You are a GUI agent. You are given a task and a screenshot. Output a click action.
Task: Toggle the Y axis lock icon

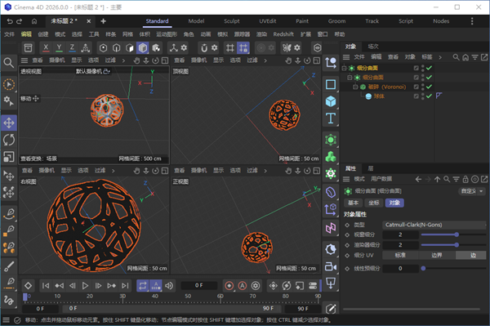tap(59, 48)
